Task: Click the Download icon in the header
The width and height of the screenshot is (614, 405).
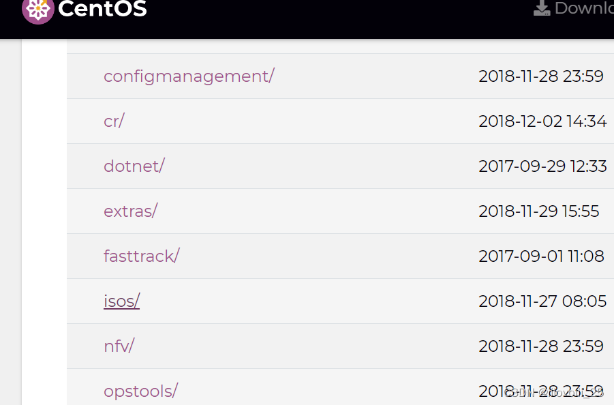Action: click(x=542, y=8)
